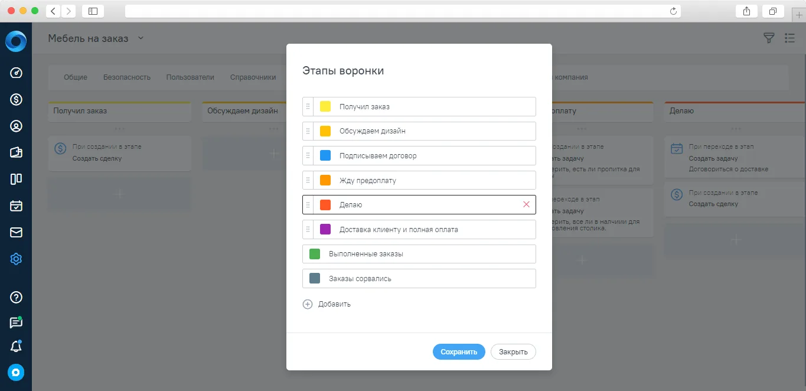Screen dimensions: 806x391
Task: Open Создать сделку automation in Делаю column
Action: (735, 199)
